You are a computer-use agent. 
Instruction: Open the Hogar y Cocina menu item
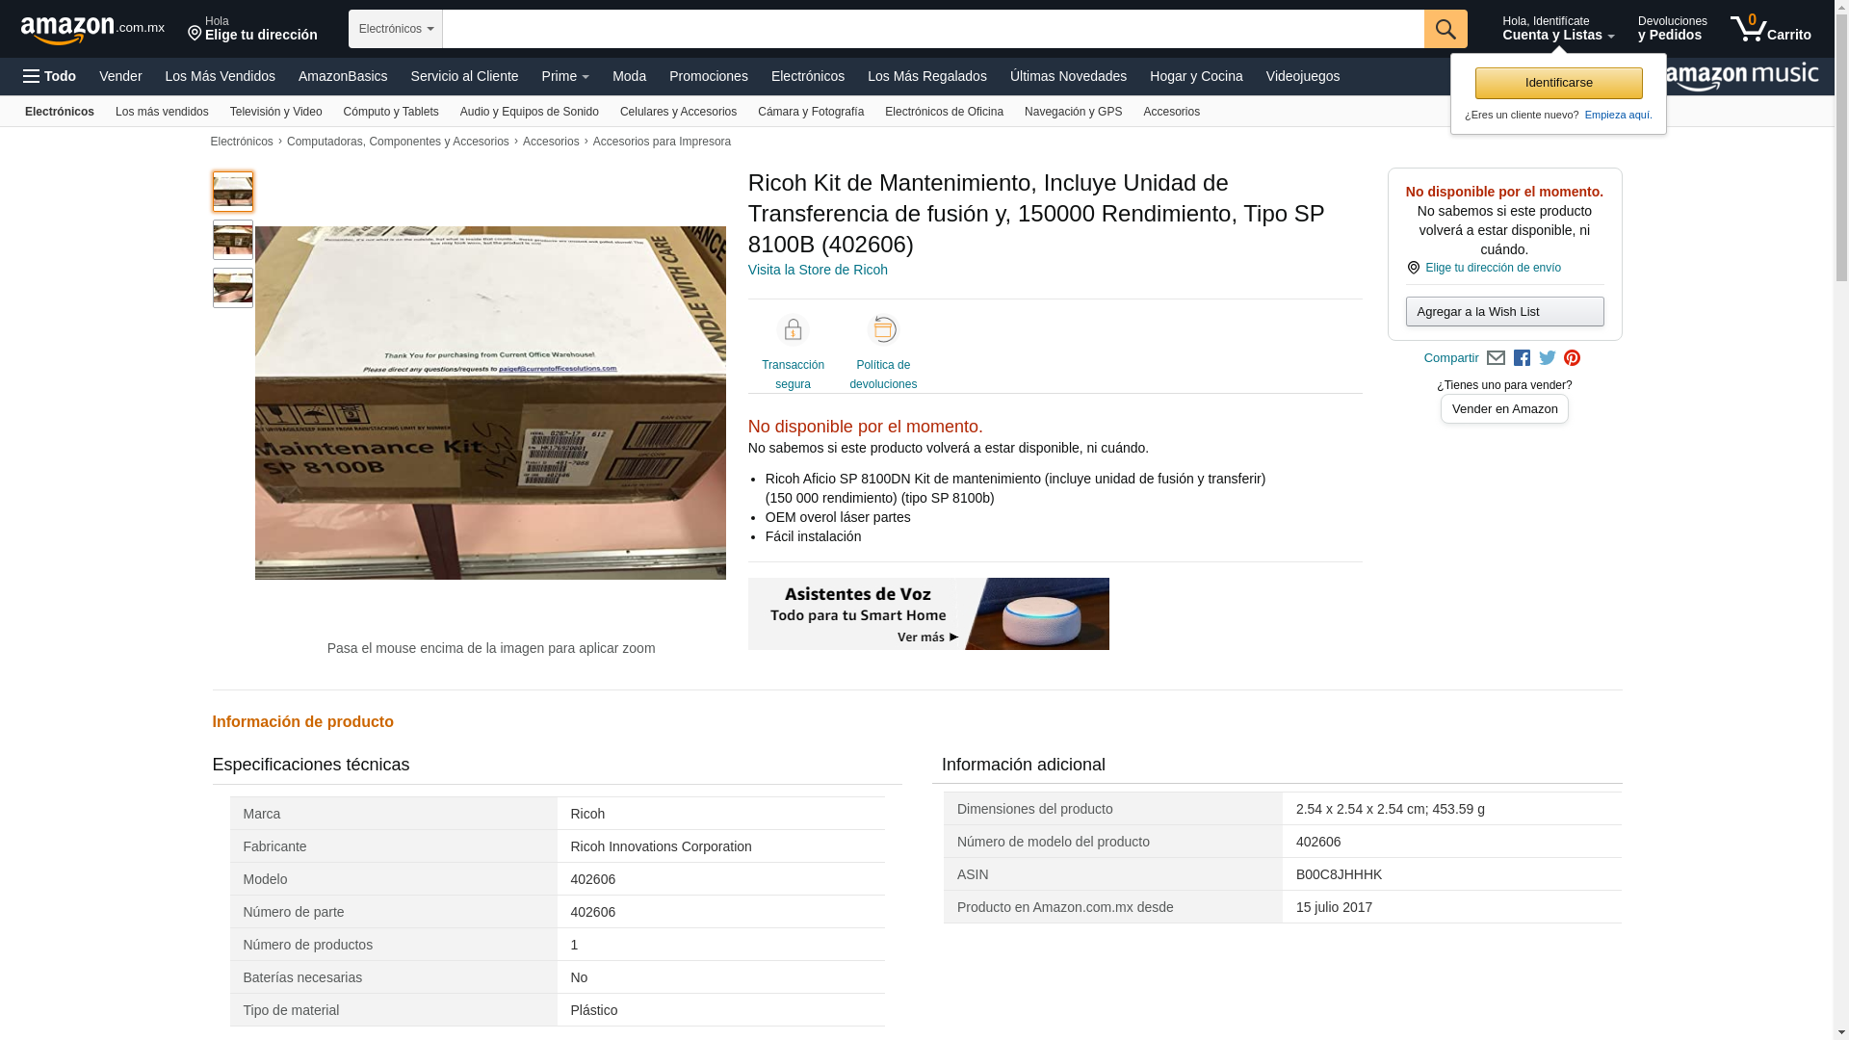click(x=1195, y=76)
